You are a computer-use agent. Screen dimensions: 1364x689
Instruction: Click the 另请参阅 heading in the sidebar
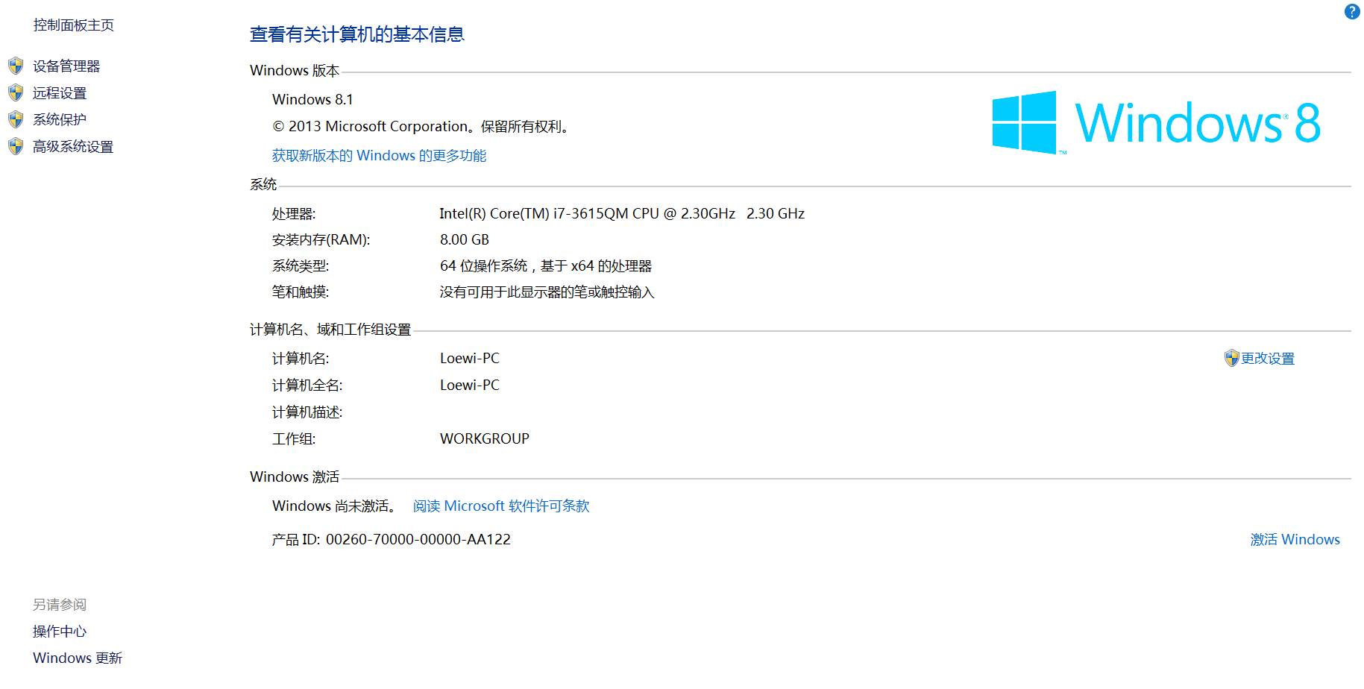(x=60, y=605)
